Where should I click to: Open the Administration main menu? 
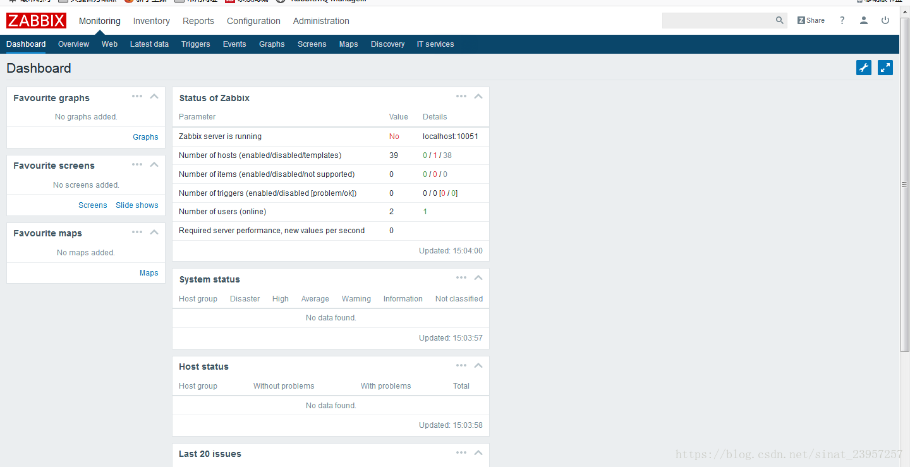(321, 21)
